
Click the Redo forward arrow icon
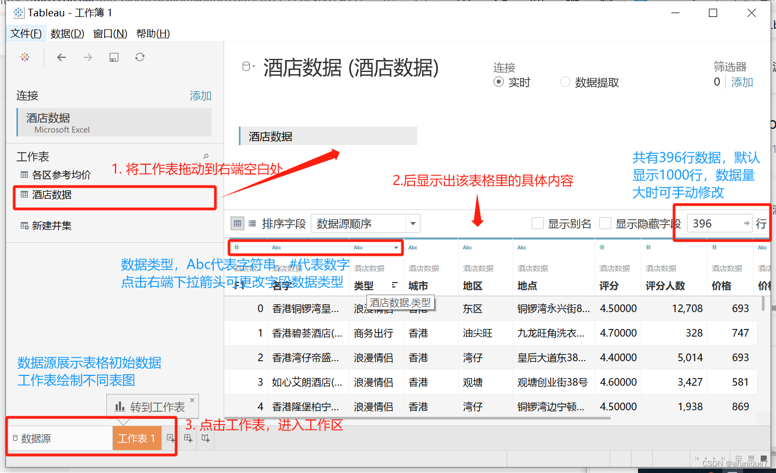(x=87, y=57)
